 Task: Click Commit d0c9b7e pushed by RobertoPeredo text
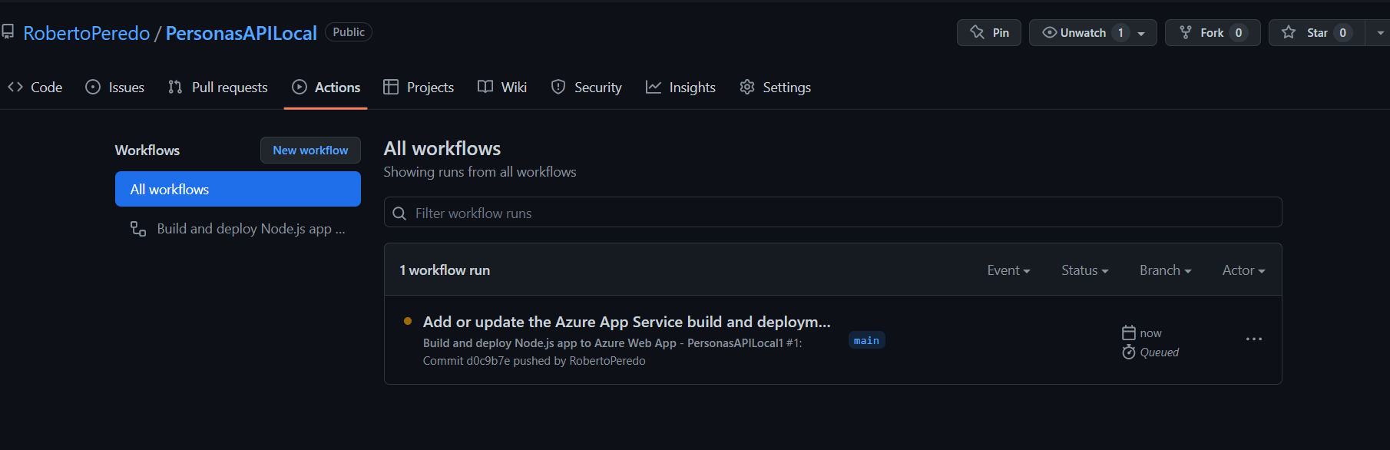[534, 361]
